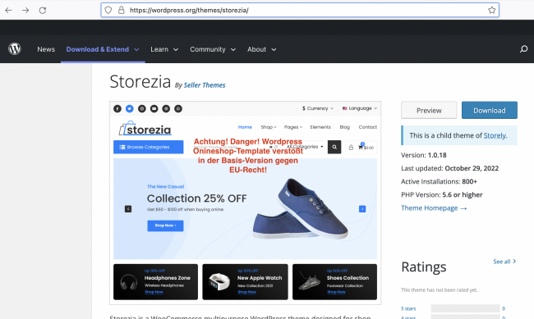
Task: Open the Shoes Collection promo card
Action: click(334, 282)
